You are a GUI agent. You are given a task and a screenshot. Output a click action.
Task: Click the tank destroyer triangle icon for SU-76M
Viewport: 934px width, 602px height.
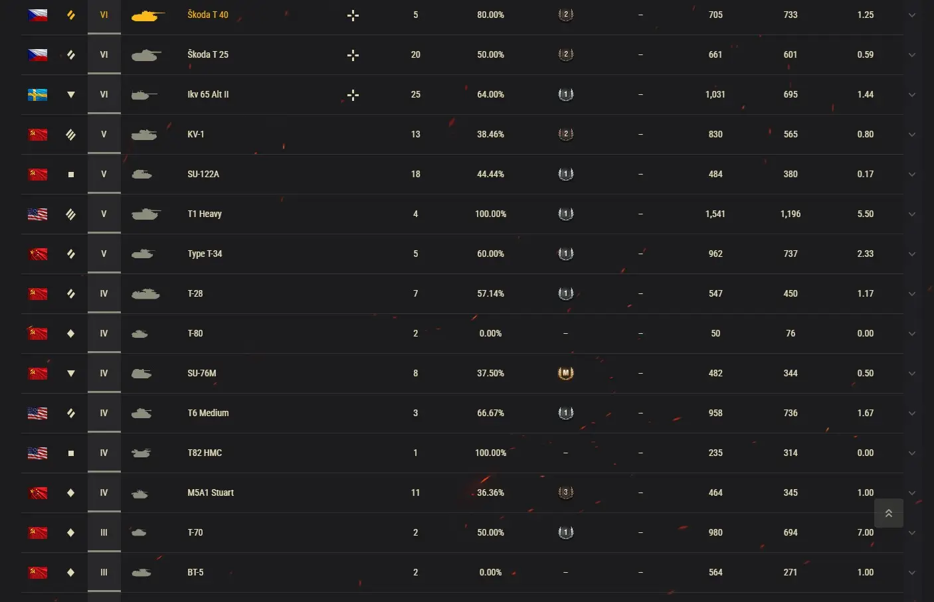click(x=71, y=374)
